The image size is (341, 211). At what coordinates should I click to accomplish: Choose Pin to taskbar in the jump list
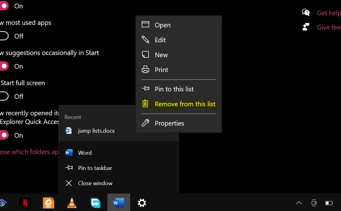tap(95, 168)
